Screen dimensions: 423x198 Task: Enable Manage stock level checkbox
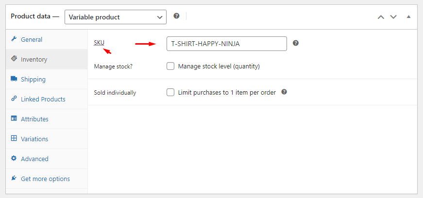(x=170, y=66)
